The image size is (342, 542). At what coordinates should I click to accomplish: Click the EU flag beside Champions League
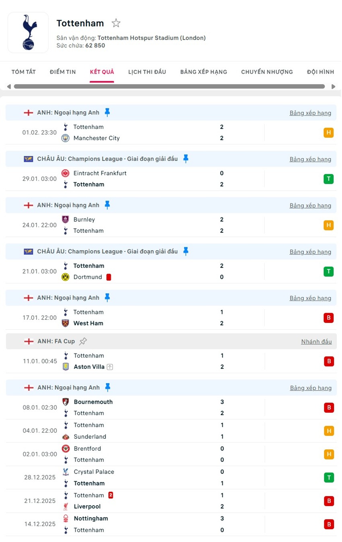tap(28, 159)
